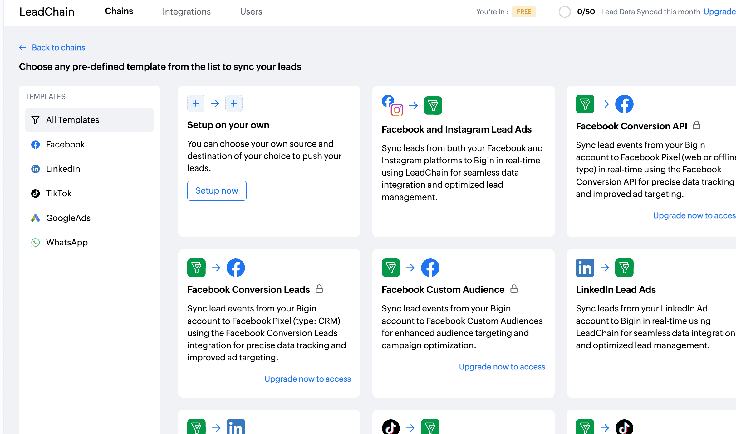Screen dimensions: 736x434
Task: Click Upgrade now to access under Custom Audience
Action: click(x=502, y=367)
